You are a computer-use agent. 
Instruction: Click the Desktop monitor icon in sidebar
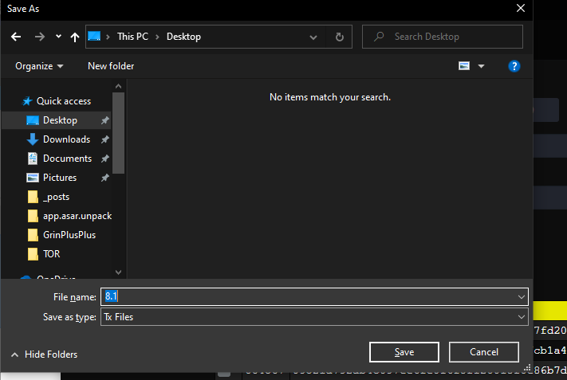tap(33, 120)
